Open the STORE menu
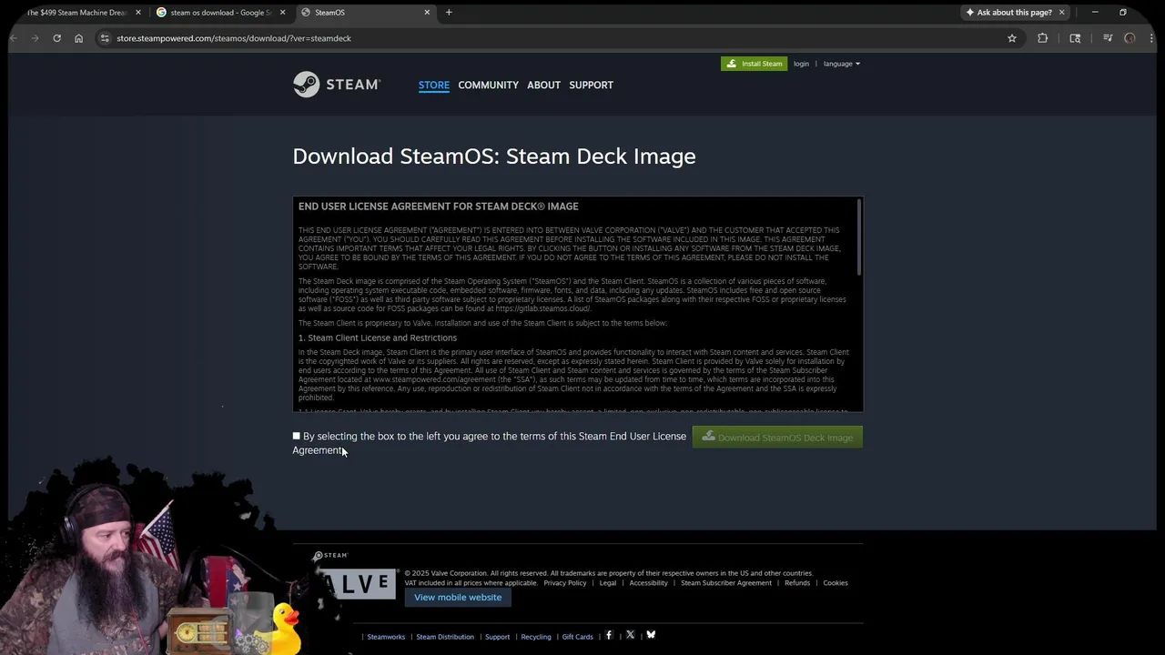 coord(434,85)
